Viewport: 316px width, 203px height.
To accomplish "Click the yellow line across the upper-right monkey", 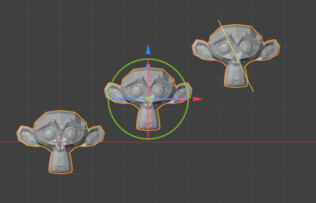I will coord(236,56).
